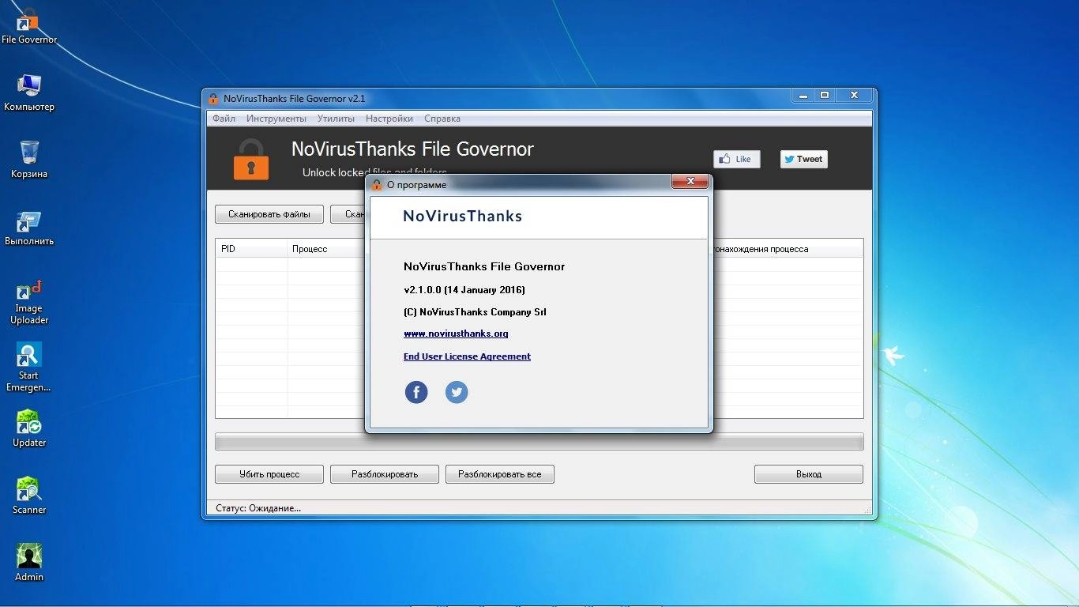The image size is (1079, 607).
Task: Click the scan progress bar
Action: tap(539, 441)
